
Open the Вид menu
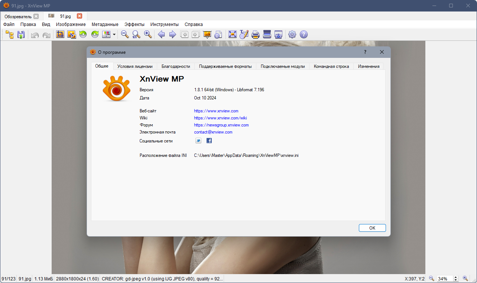tap(46, 24)
